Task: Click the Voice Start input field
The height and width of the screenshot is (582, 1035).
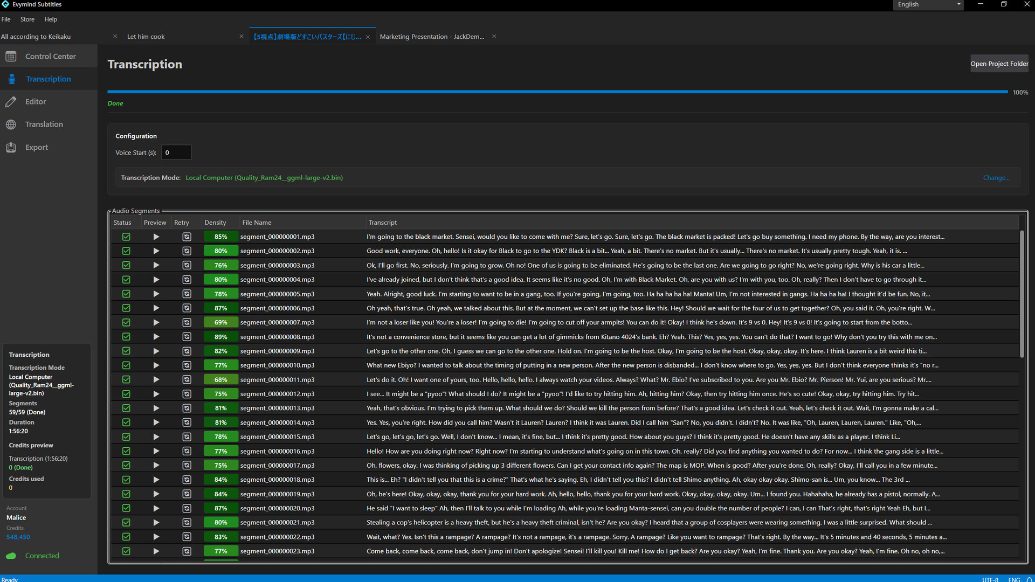Action: click(176, 153)
